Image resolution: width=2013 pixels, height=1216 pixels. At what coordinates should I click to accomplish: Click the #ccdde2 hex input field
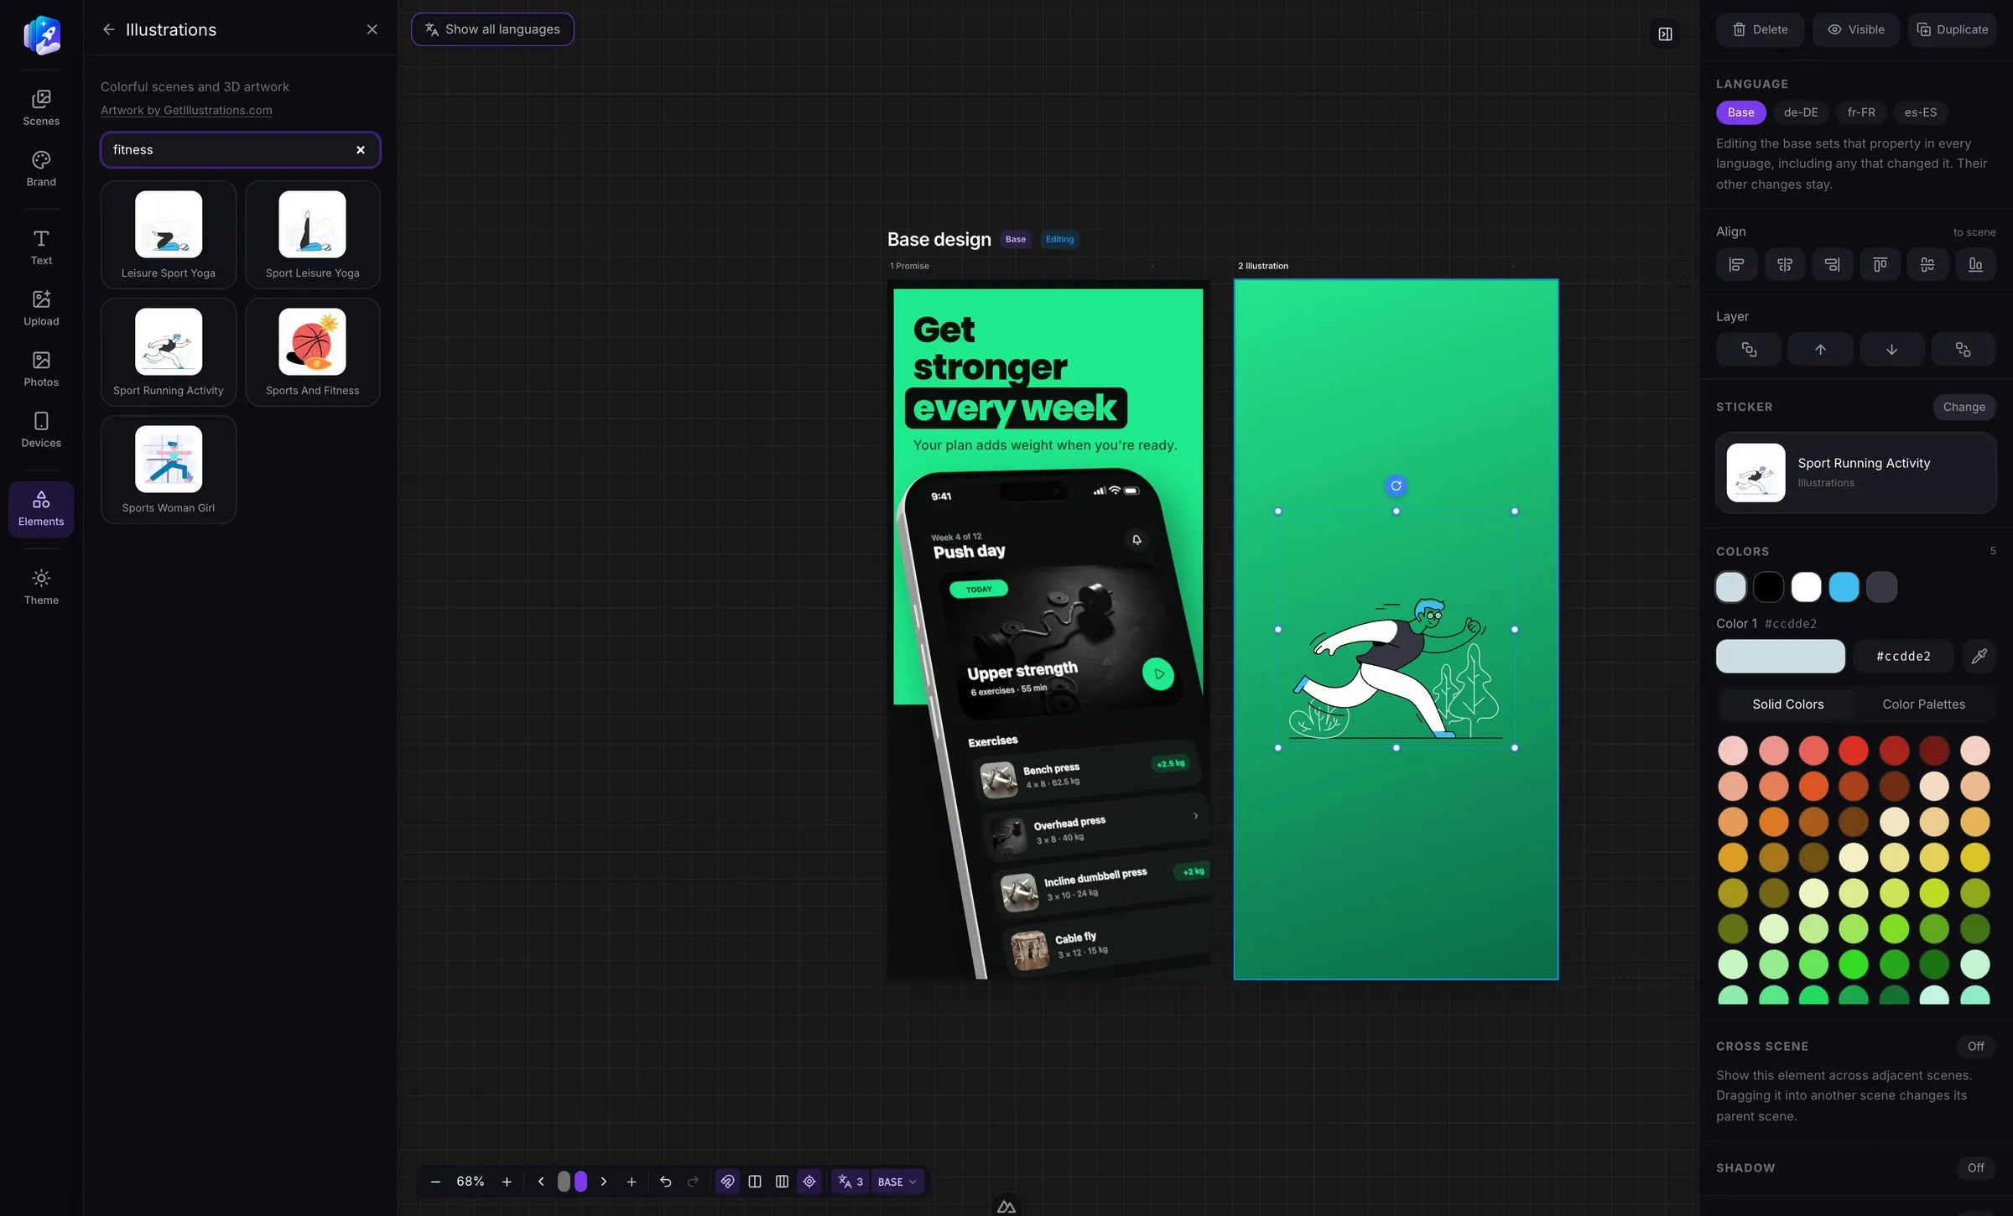[1903, 656]
